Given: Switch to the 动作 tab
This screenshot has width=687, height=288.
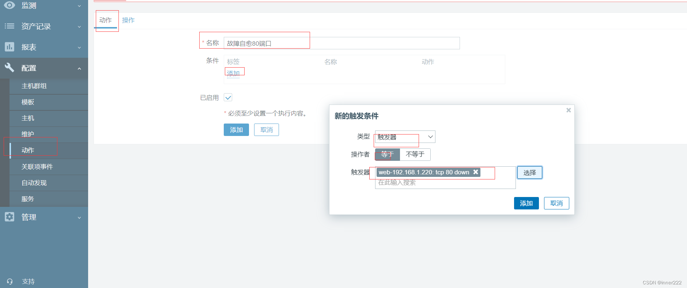Looking at the screenshot, I should tap(106, 20).
